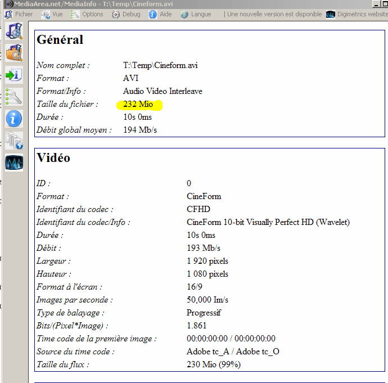
Task: Click 'CineForm 10-bit Visually Perfect HD (Wavelet)'
Action: click(x=268, y=222)
